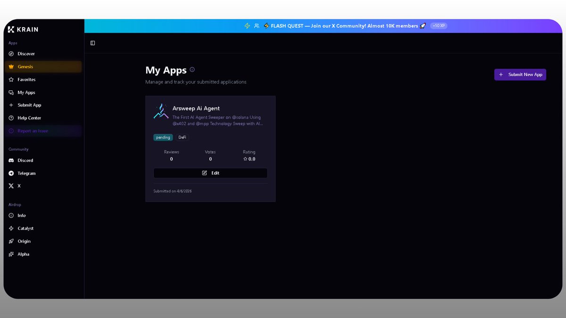Click the Airdrop Info icon
566x318 pixels.
coord(11,215)
